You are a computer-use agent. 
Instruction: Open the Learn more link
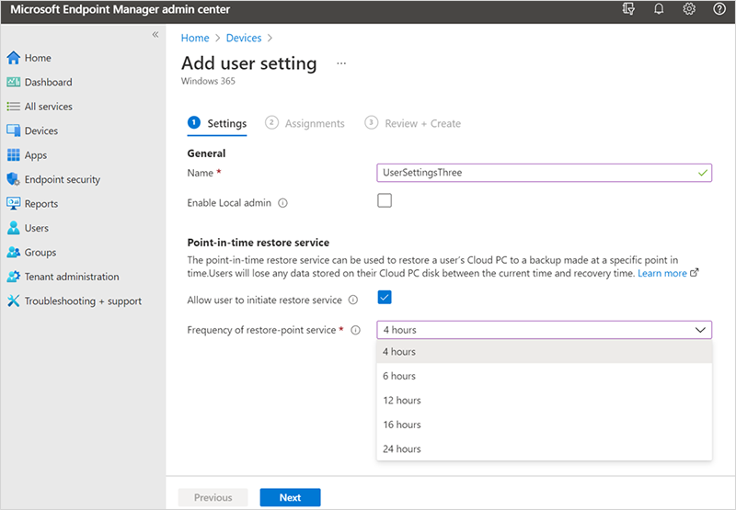click(662, 273)
